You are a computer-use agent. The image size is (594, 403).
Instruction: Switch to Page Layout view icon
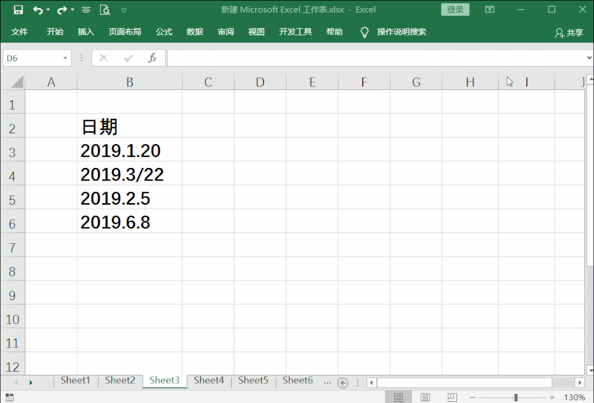(425, 397)
